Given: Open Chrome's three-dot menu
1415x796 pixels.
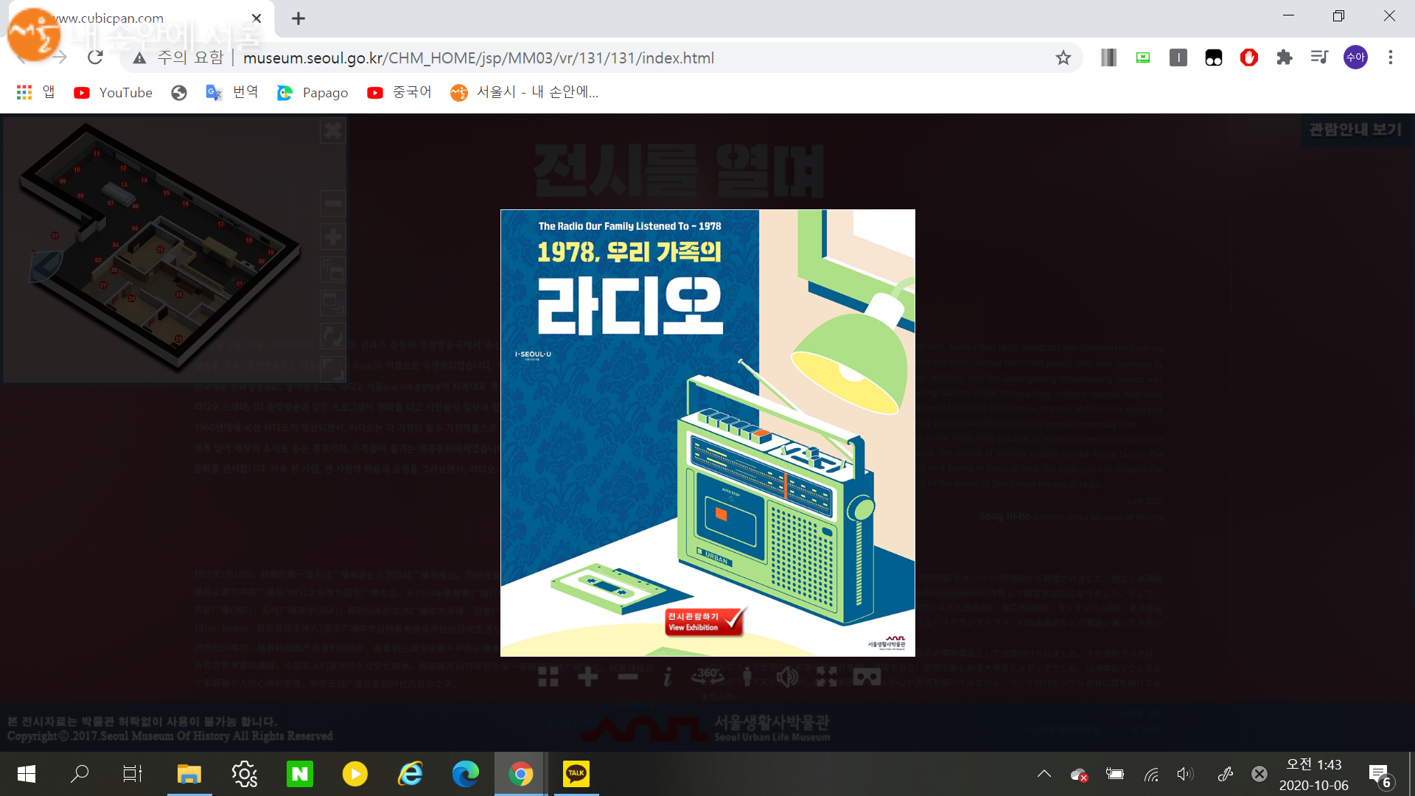Looking at the screenshot, I should pos(1391,57).
